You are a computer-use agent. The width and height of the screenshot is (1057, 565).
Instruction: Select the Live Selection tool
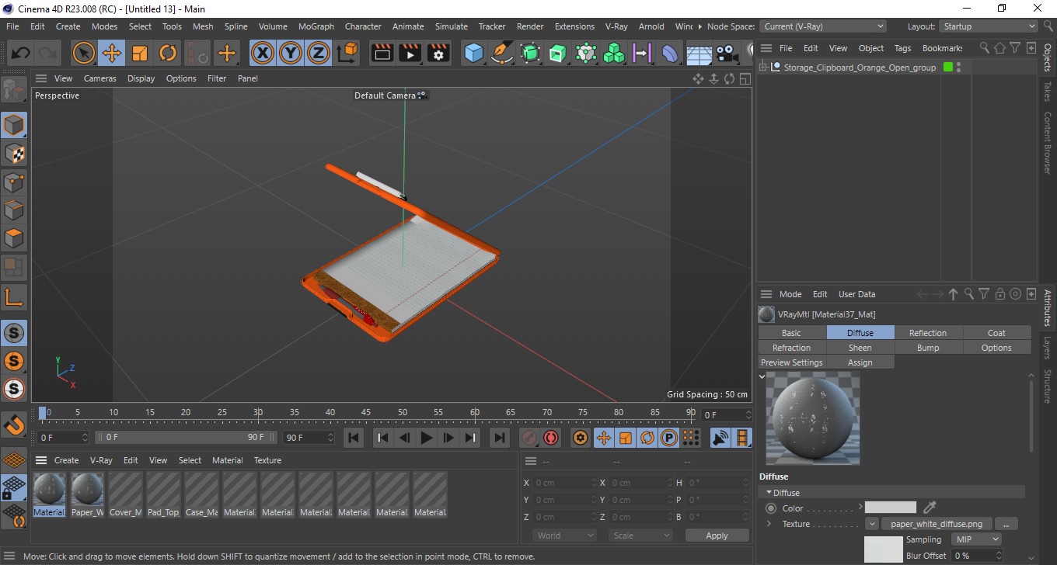(84, 54)
